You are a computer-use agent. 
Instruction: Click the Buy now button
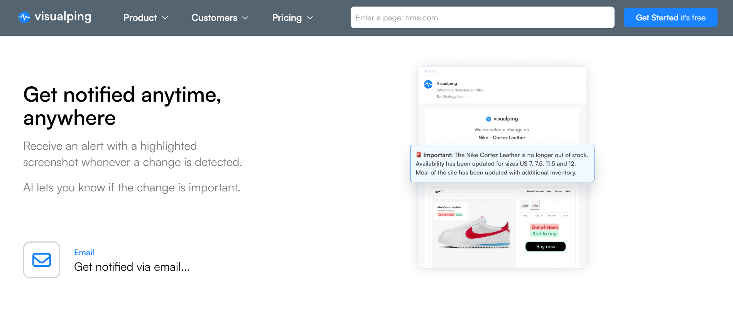546,246
